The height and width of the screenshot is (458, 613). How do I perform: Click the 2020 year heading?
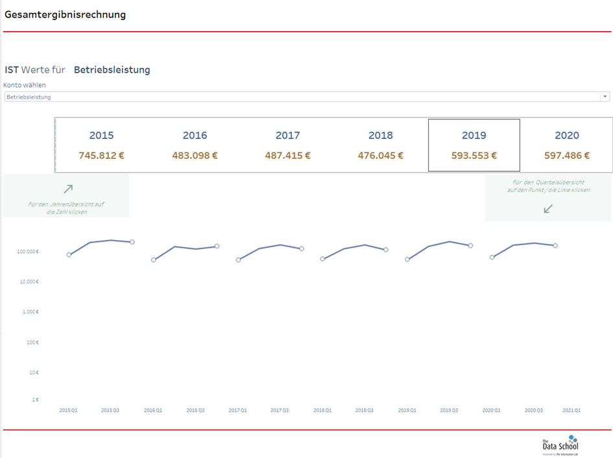pos(567,136)
